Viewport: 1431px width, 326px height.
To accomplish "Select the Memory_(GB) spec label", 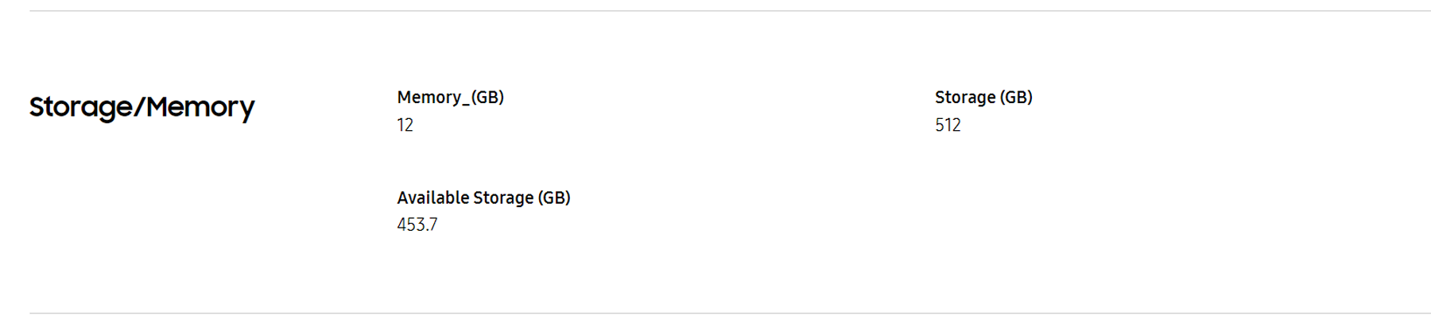I will [451, 98].
